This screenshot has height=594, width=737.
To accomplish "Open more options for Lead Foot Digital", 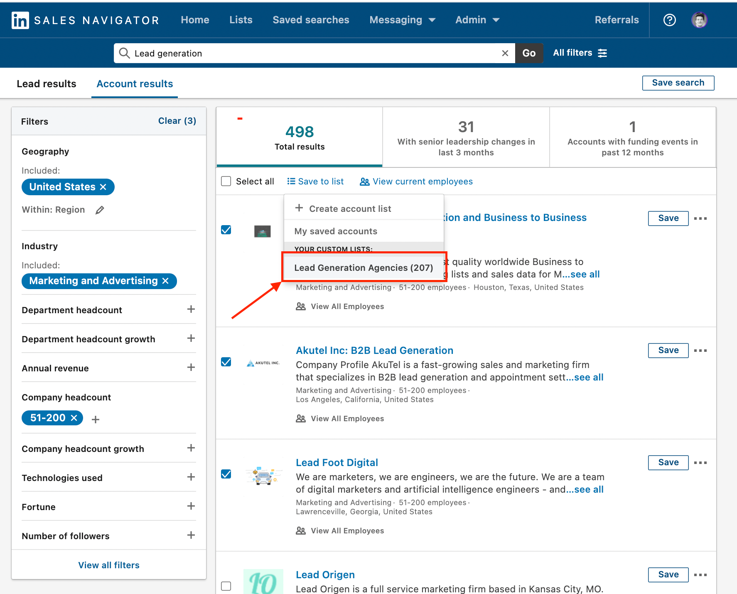I will (700, 463).
